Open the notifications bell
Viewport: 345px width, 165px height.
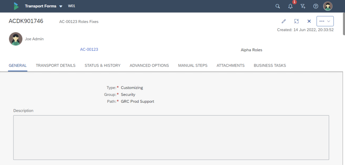point(290,6)
